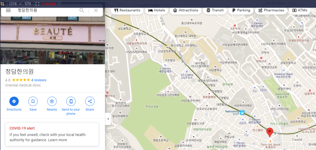Click the five star rating display
The image size is (316, 150).
coord(21,80)
